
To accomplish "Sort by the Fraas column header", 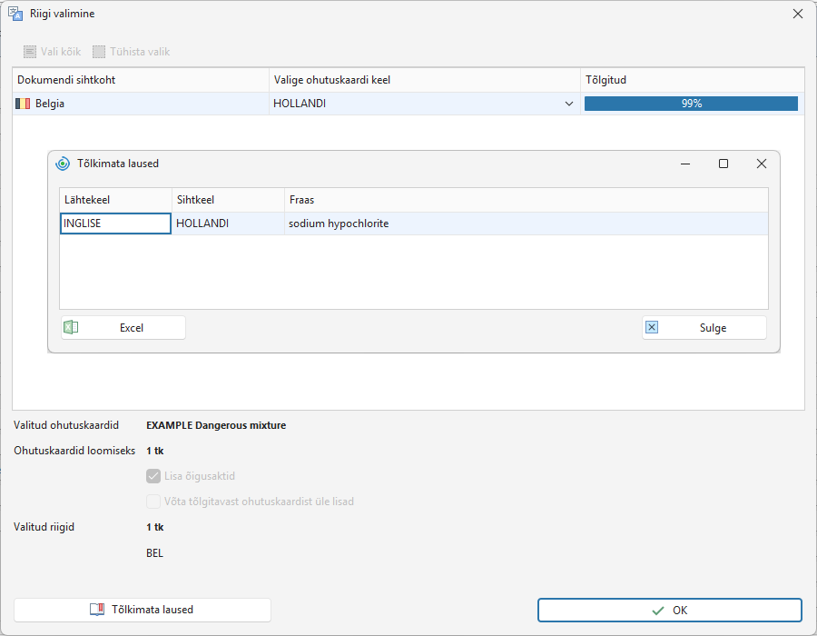I will (x=527, y=200).
